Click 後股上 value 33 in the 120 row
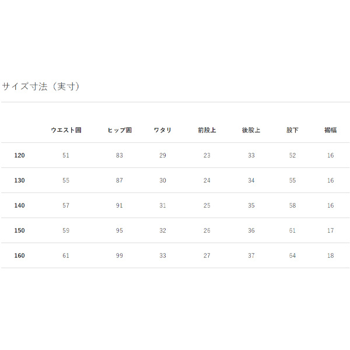 point(251,156)
